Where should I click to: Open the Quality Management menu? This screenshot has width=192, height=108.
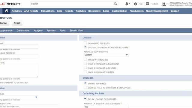[157, 11]
